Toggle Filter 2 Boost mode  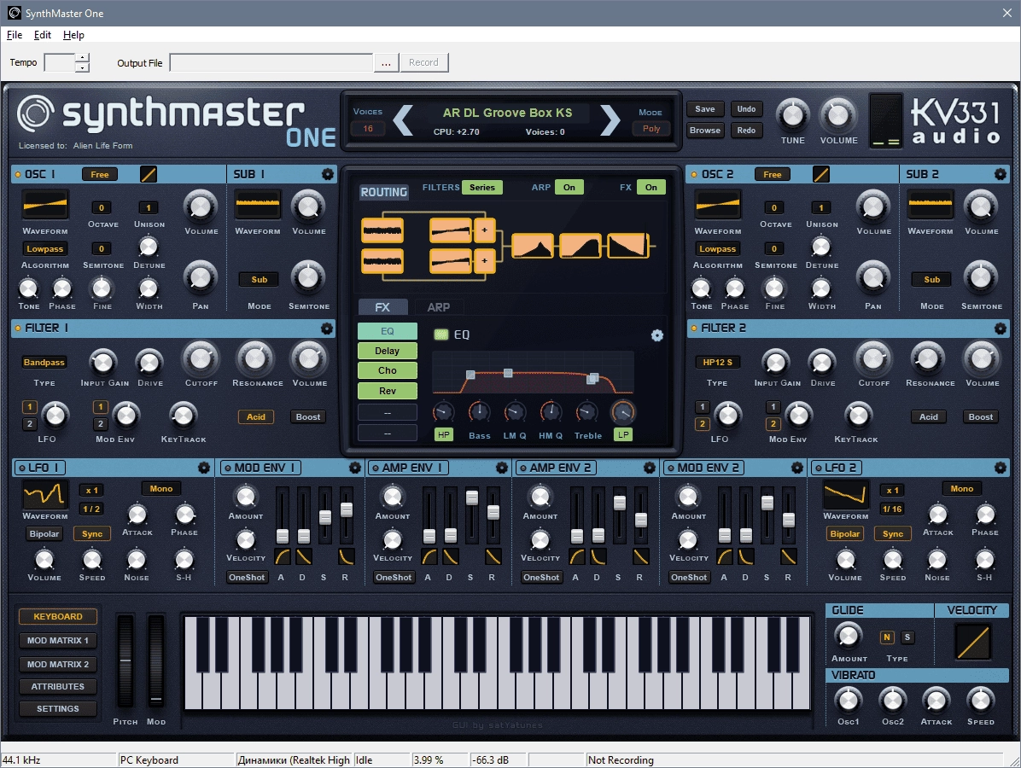[x=981, y=417]
